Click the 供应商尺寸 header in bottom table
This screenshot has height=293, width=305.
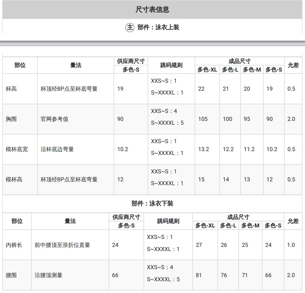pyautogui.click(x=126, y=217)
